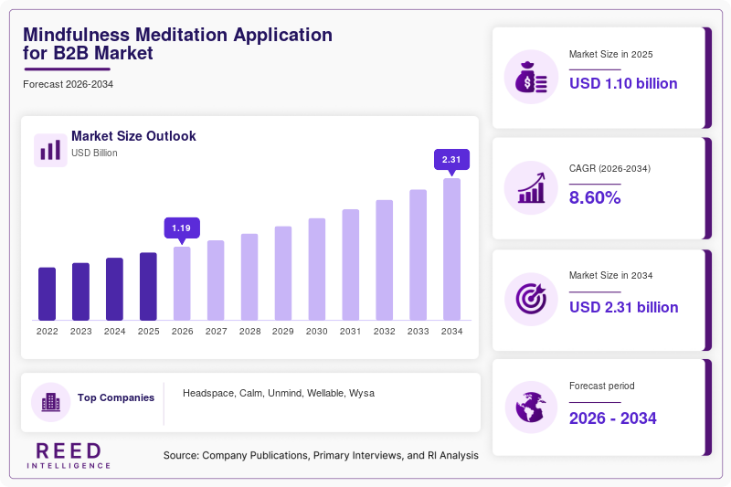Image resolution: width=731 pixels, height=487 pixels.
Task: Select the 2032 bar in the chart
Action: (384, 260)
